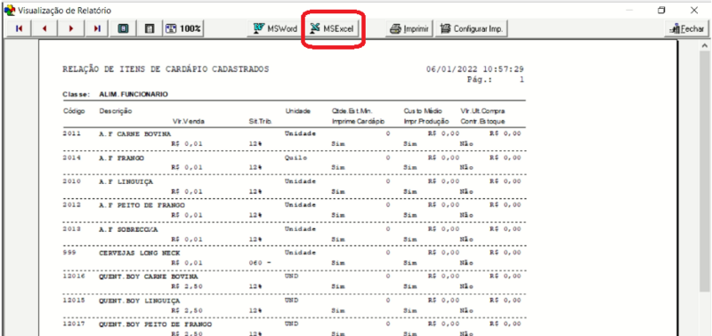Restore down the report window
Viewport: 712px width, 336px height.
pos(661,10)
